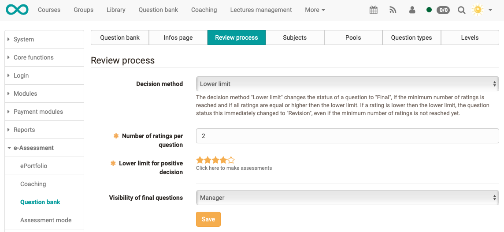The image size is (504, 232).
Task: Open the user profile icon
Action: (412, 10)
